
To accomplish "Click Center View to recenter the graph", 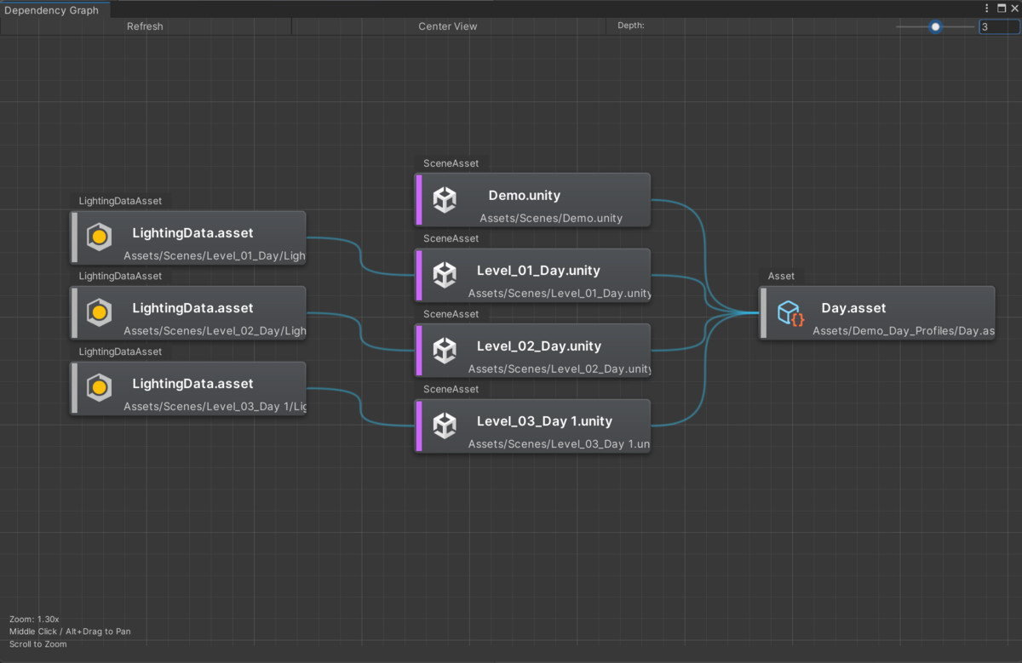I will [447, 26].
